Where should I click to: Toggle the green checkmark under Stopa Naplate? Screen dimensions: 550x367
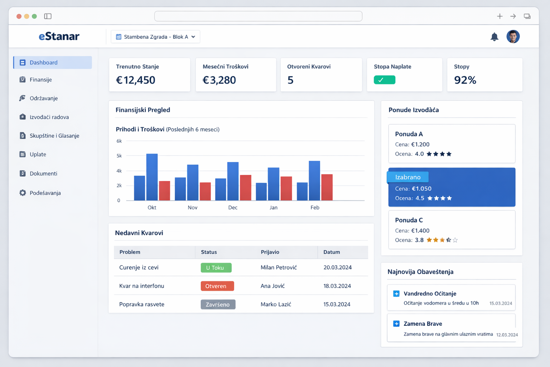click(x=385, y=80)
